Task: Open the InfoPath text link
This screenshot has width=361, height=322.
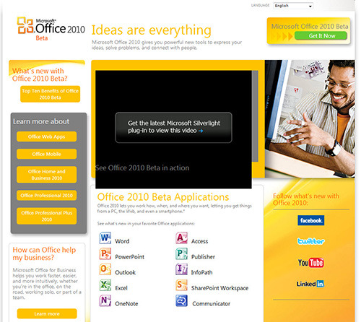Action: pyautogui.click(x=201, y=272)
